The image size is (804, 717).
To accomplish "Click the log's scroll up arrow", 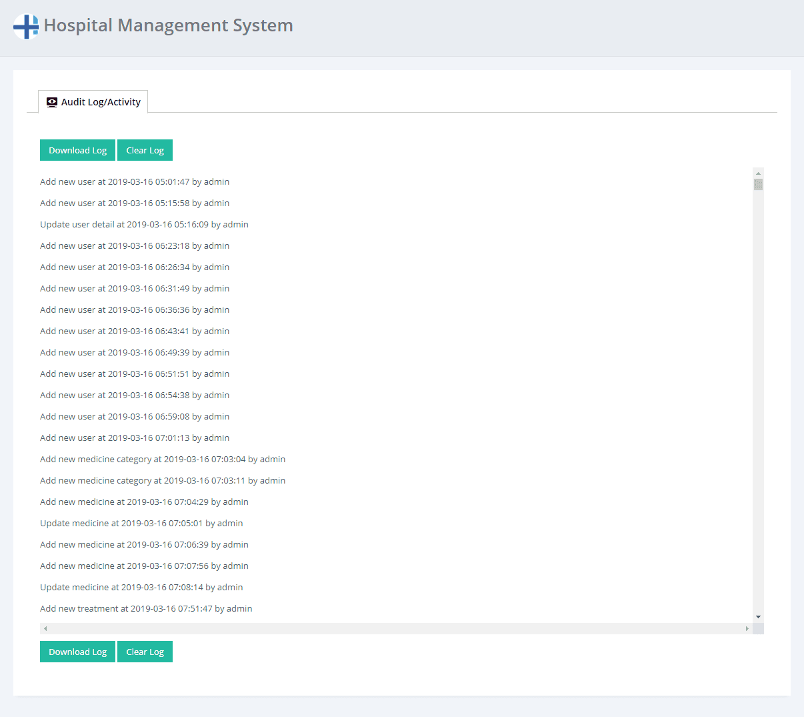I will 758,173.
